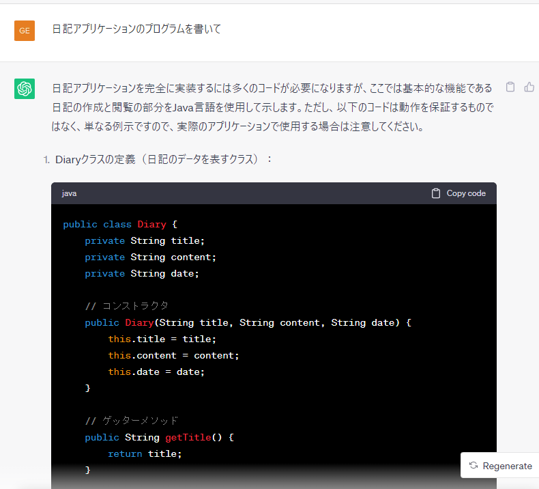The image size is (539, 489).
Task: Click the 'return title;' statement
Action: coord(145,453)
